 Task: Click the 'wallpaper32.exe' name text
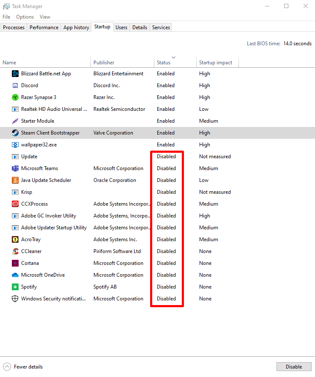[x=39, y=145]
